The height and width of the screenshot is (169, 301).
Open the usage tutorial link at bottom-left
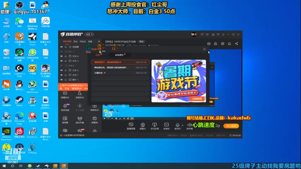click(x=74, y=135)
